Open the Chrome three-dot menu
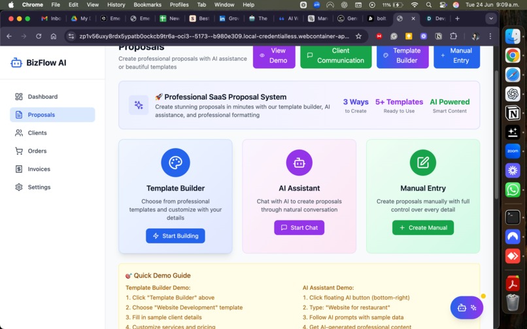527x329 pixels. point(490,37)
